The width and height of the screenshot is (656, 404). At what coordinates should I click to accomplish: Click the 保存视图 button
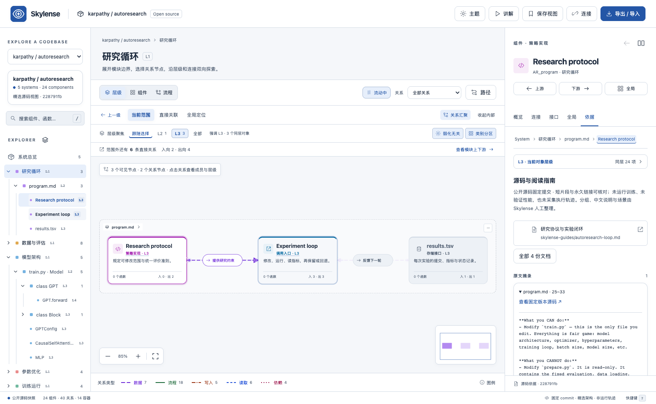point(542,14)
